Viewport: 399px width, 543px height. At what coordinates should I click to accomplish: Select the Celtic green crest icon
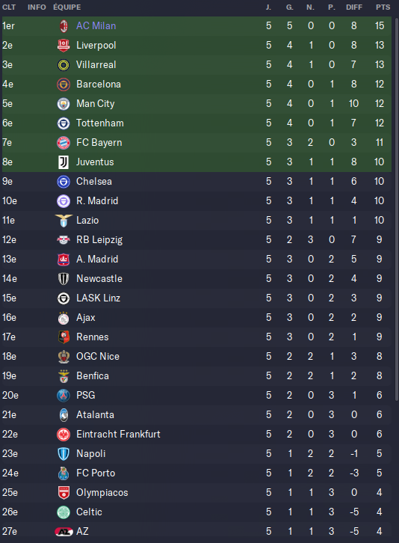click(64, 512)
